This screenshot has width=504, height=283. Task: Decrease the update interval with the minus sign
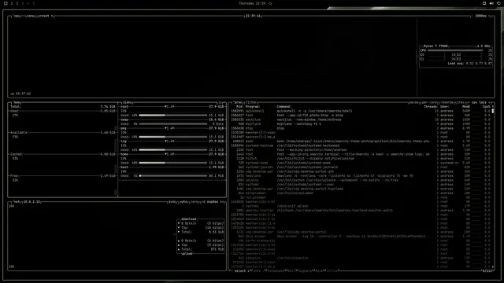[472, 16]
